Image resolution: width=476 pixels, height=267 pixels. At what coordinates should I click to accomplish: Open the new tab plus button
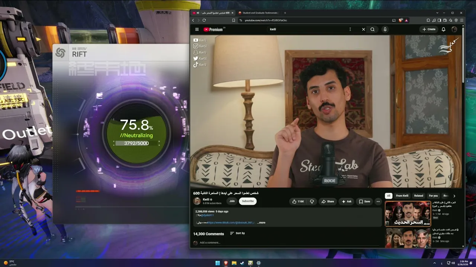click(x=285, y=13)
